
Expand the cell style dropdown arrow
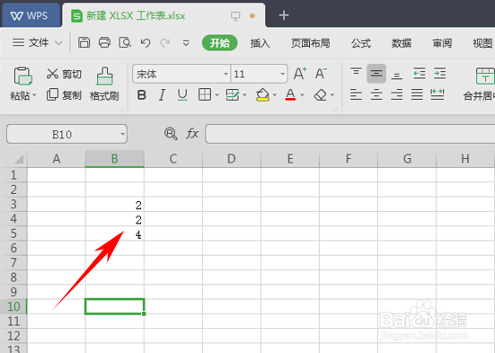pos(244,95)
